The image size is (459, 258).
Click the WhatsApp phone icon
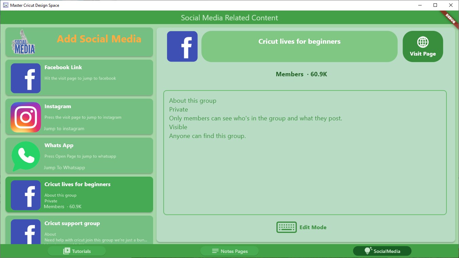(25, 156)
